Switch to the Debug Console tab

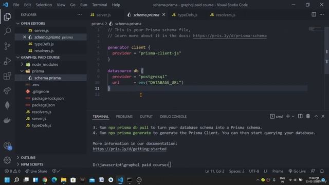point(173,117)
